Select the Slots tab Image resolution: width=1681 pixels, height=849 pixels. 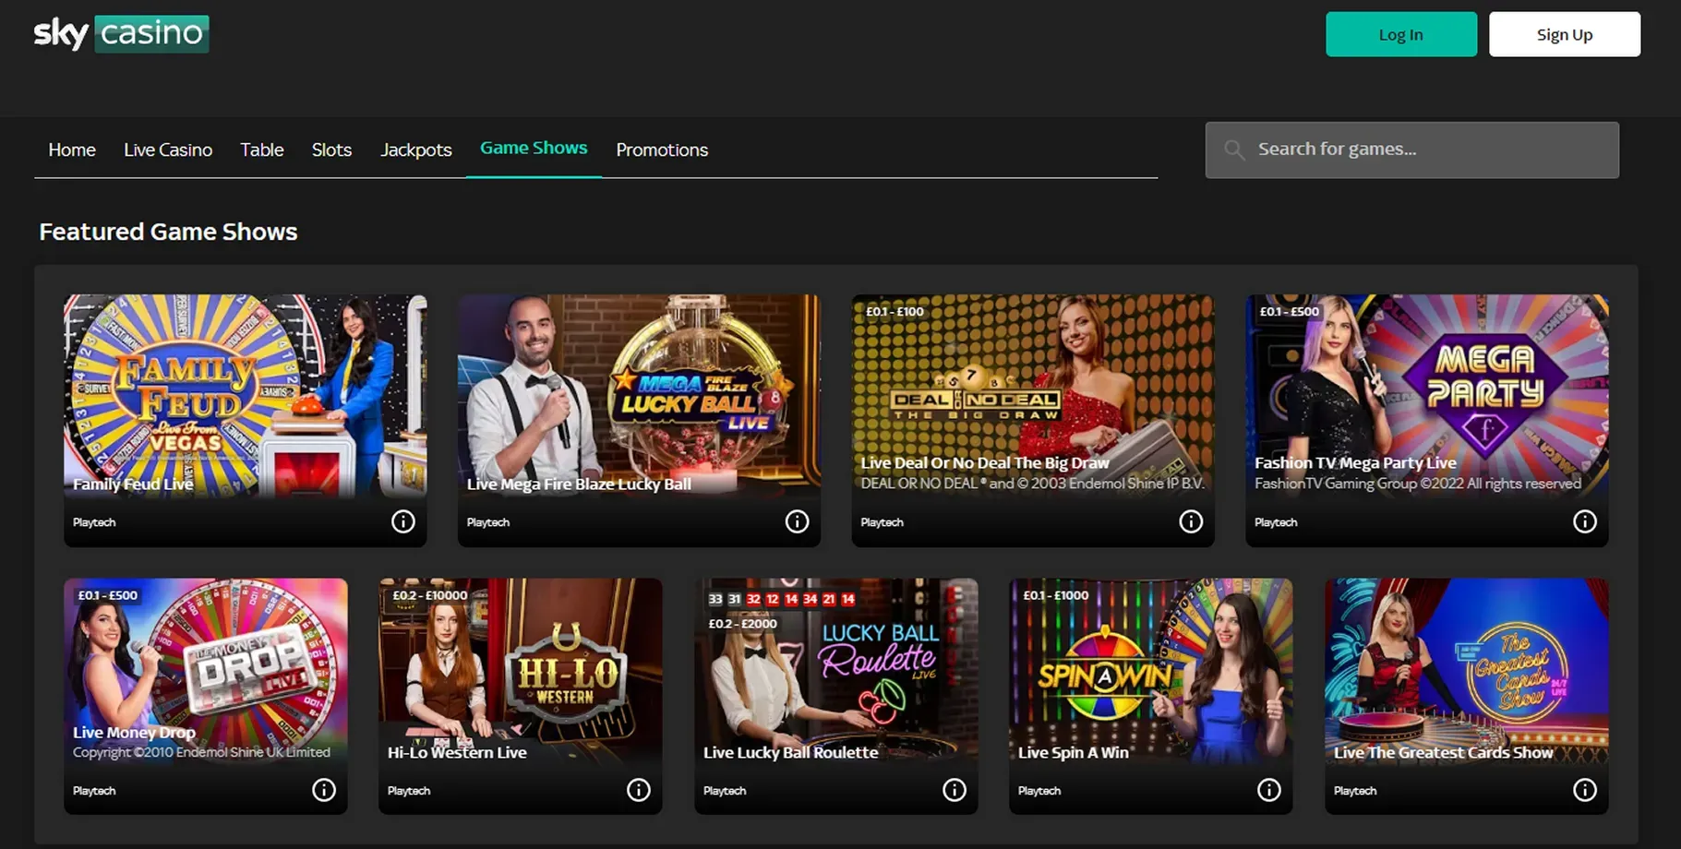point(331,149)
